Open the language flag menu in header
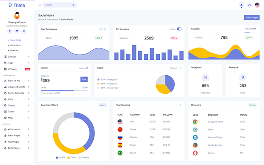 click(257, 5)
